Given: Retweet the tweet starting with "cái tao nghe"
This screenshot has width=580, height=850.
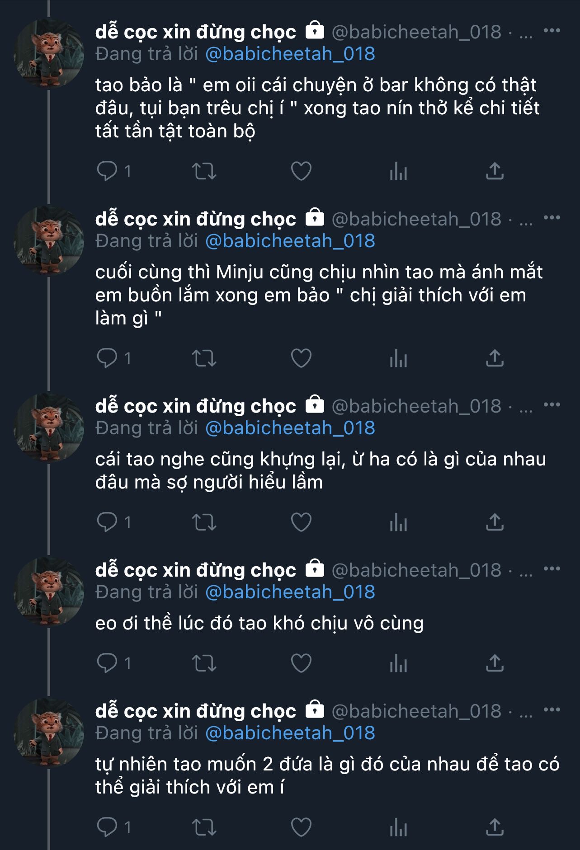Looking at the screenshot, I should coord(204,523).
